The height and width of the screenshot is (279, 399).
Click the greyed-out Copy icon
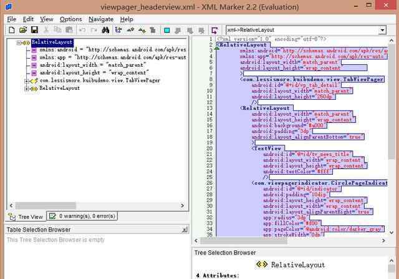click(57, 30)
